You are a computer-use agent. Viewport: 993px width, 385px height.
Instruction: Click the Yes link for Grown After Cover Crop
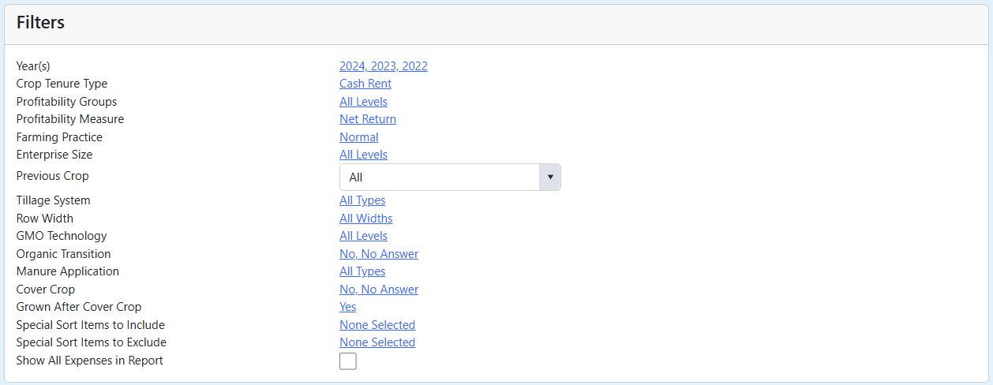[347, 307]
